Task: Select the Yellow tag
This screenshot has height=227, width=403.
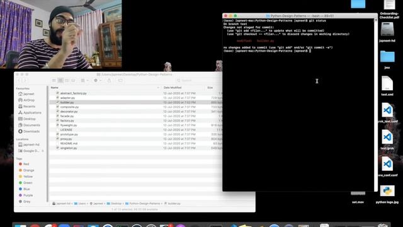Action: [x=26, y=177]
